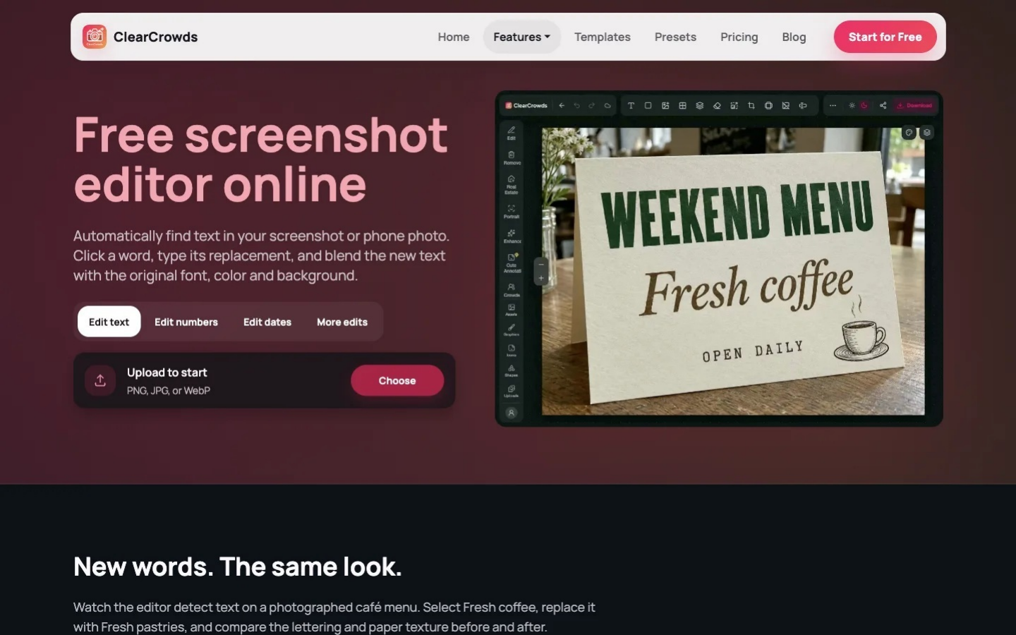Image resolution: width=1016 pixels, height=635 pixels.
Task: Open the Enhance tool in editor sidebar
Action: (512, 236)
